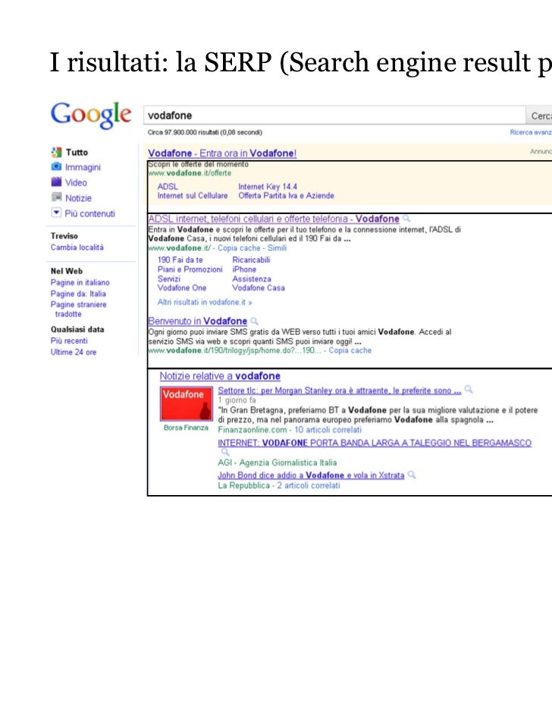This screenshot has height=716, width=552.
Task: Click the Video filter icon
Action: (56, 181)
